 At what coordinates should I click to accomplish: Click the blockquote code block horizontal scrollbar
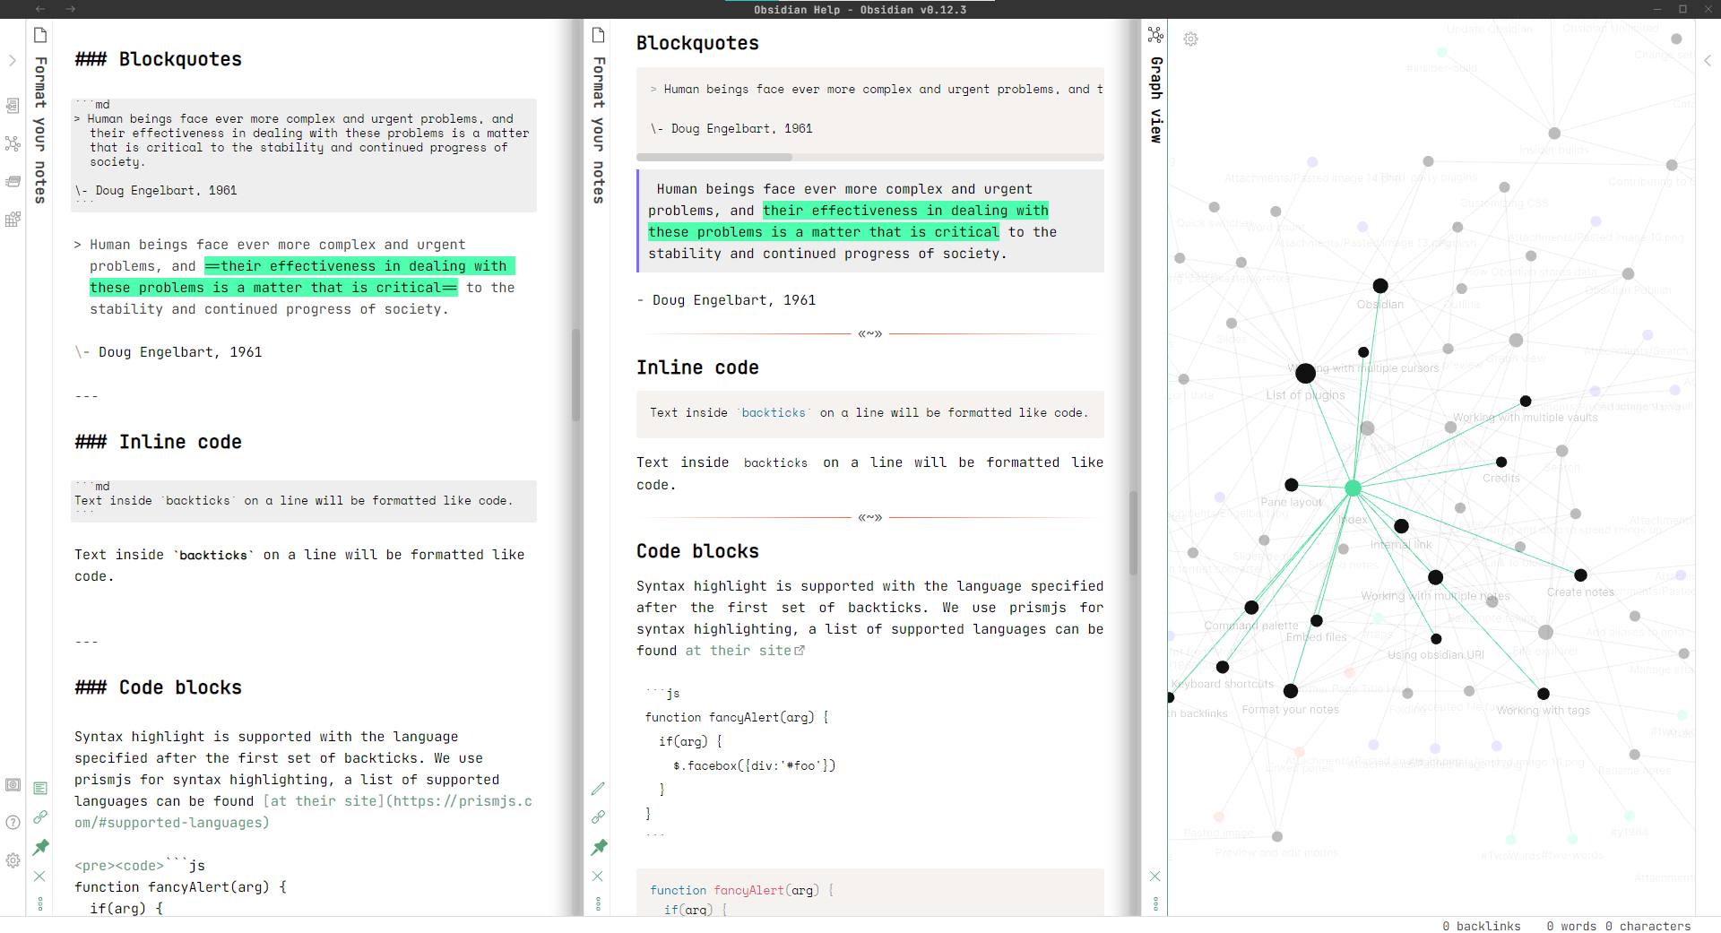714,157
